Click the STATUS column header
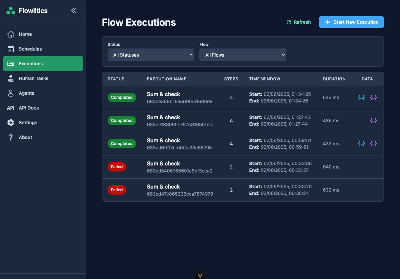Screen dimensions: 400x279 [x=116, y=79]
